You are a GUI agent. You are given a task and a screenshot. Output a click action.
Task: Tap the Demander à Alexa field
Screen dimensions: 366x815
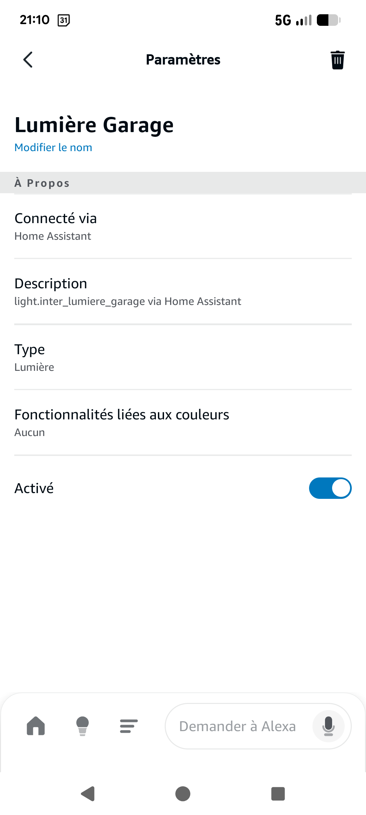237,726
